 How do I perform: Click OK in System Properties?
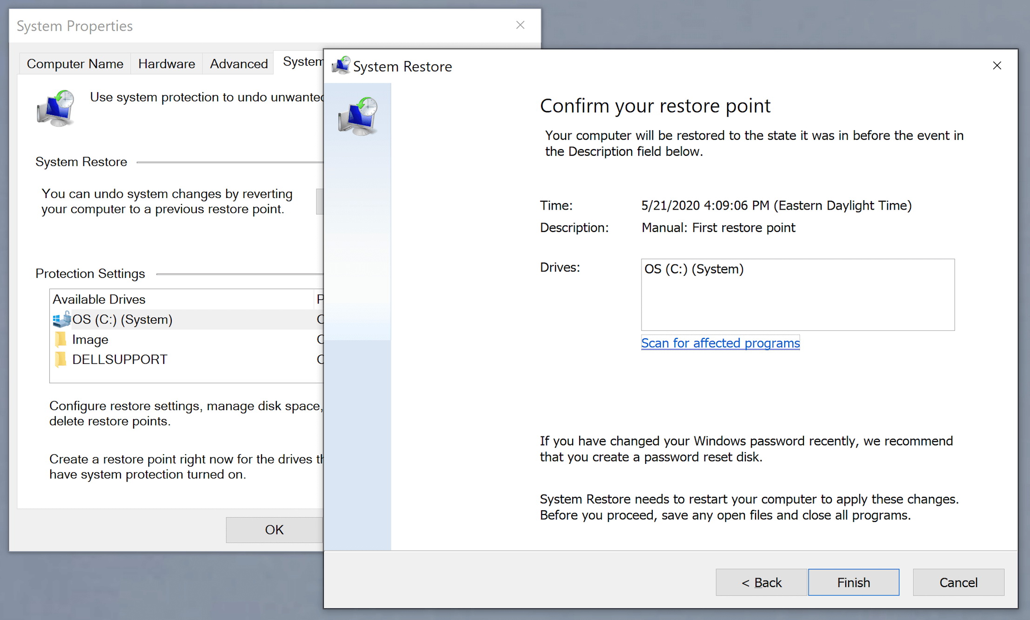coord(274,530)
